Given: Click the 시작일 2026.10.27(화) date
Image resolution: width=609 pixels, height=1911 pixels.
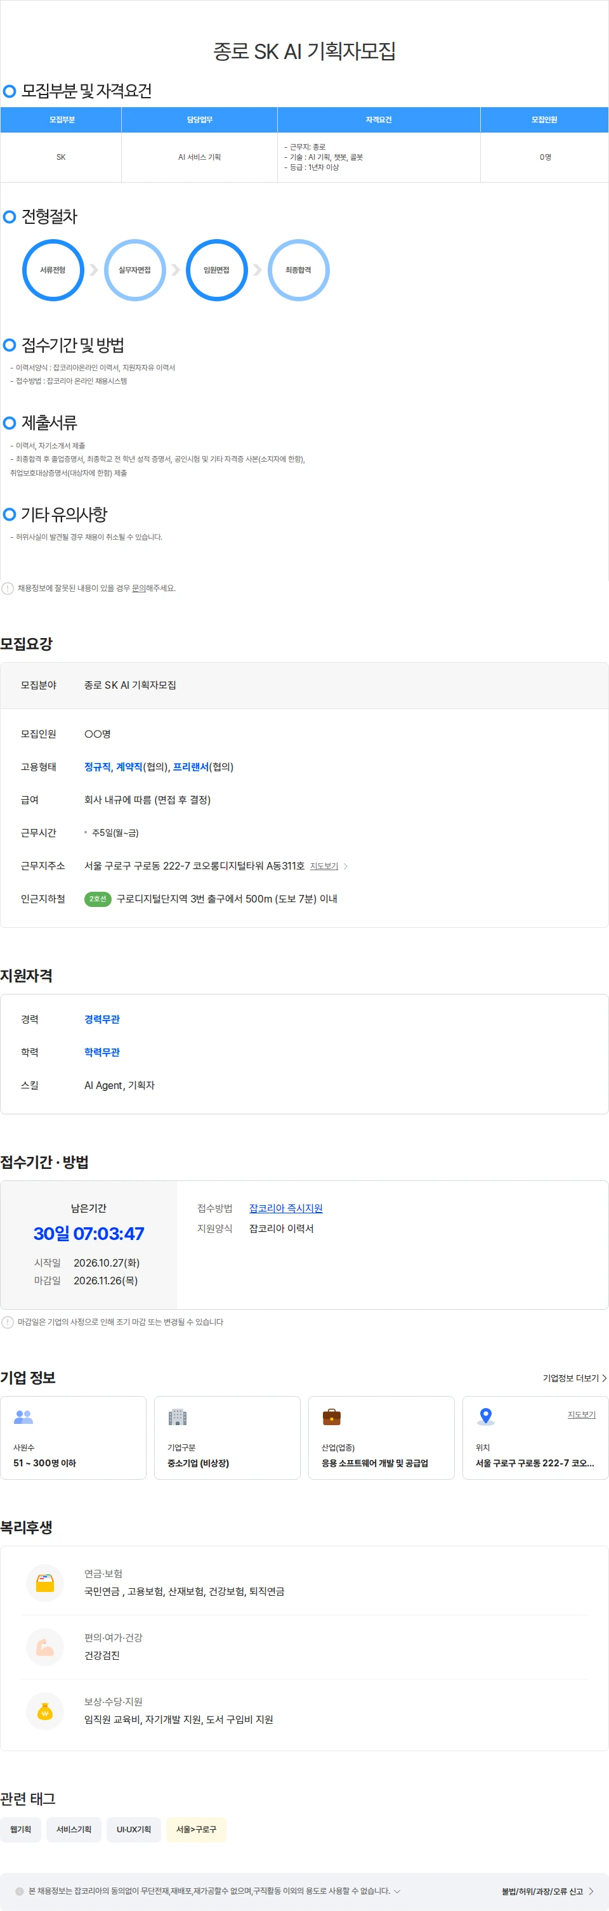Looking at the screenshot, I should pyautogui.click(x=106, y=1263).
